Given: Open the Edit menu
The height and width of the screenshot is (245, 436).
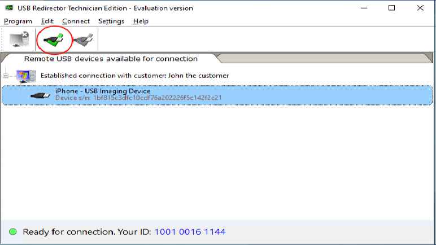Looking at the screenshot, I should point(47,21).
